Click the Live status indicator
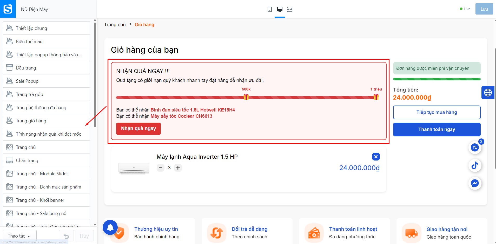 click(x=465, y=9)
